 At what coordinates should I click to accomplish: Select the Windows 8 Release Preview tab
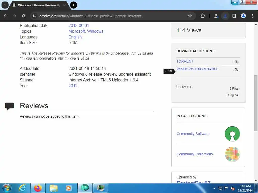click(x=39, y=5)
